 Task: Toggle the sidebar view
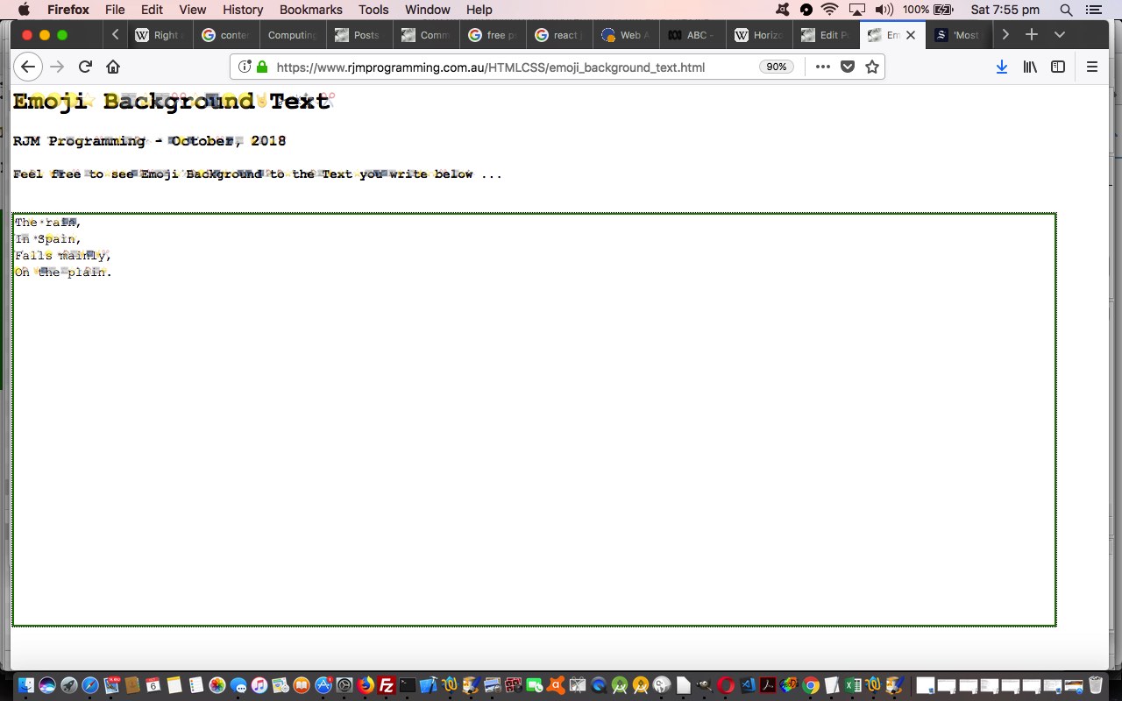click(x=1058, y=67)
